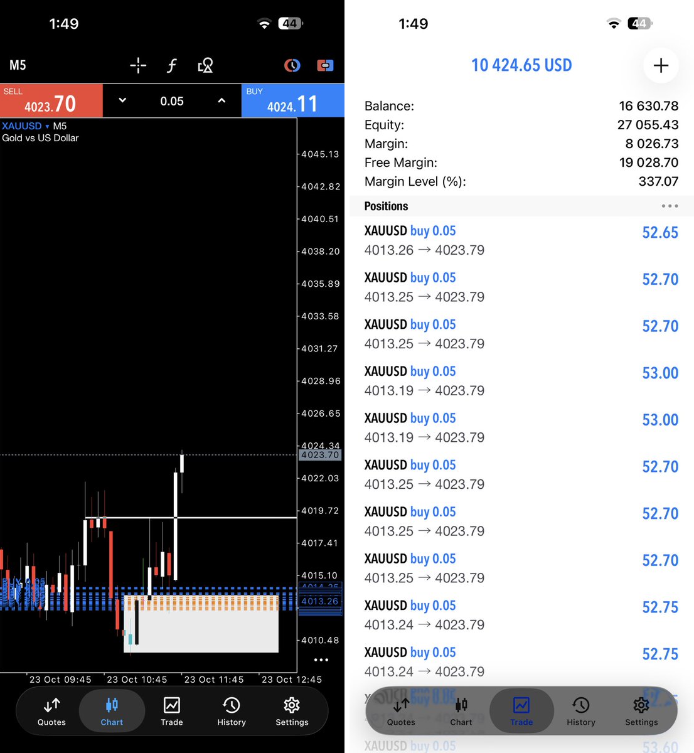Tap the Free Margin value 19 028.70
The image size is (694, 753).
[x=648, y=163]
